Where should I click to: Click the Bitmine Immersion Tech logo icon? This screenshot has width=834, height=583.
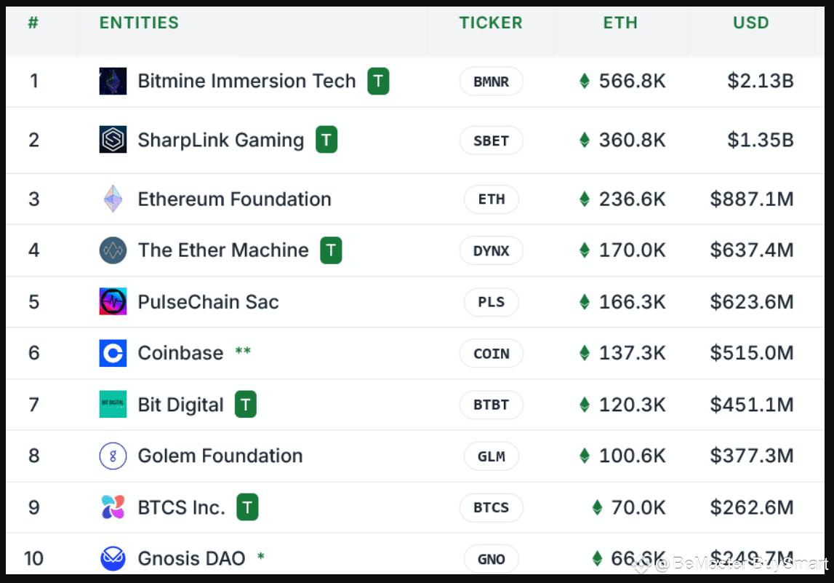113,81
